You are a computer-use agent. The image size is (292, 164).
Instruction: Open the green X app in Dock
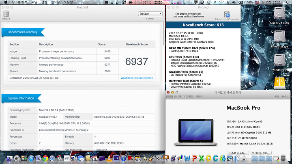tap(202, 158)
